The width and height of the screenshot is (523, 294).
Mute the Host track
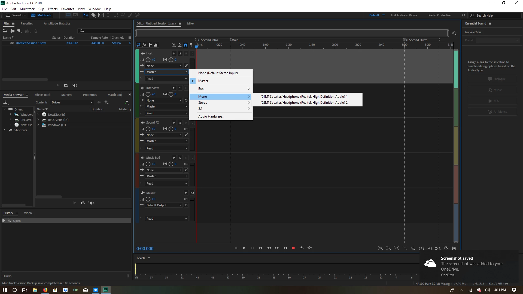(174, 53)
